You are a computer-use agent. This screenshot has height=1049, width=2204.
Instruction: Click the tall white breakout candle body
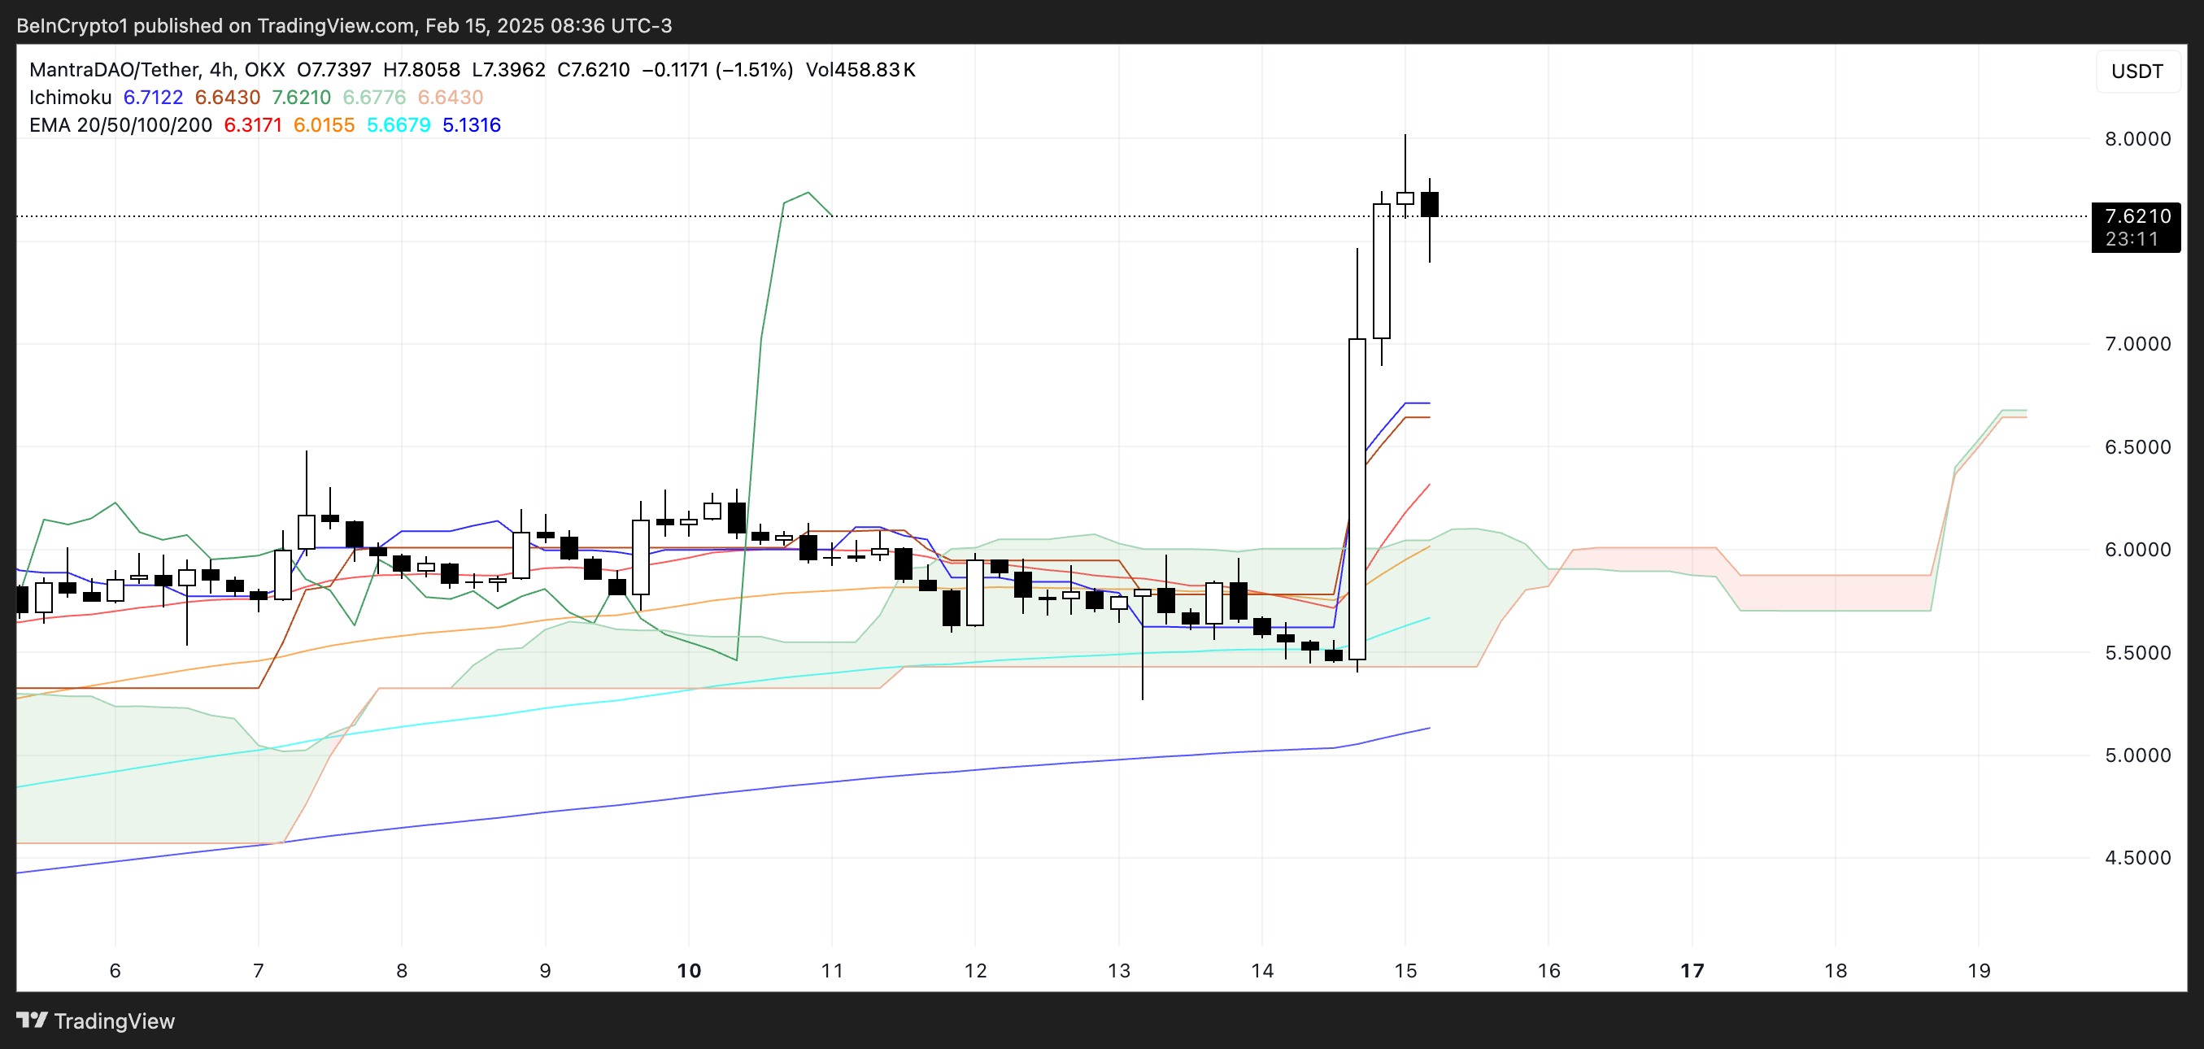[x=1357, y=498]
